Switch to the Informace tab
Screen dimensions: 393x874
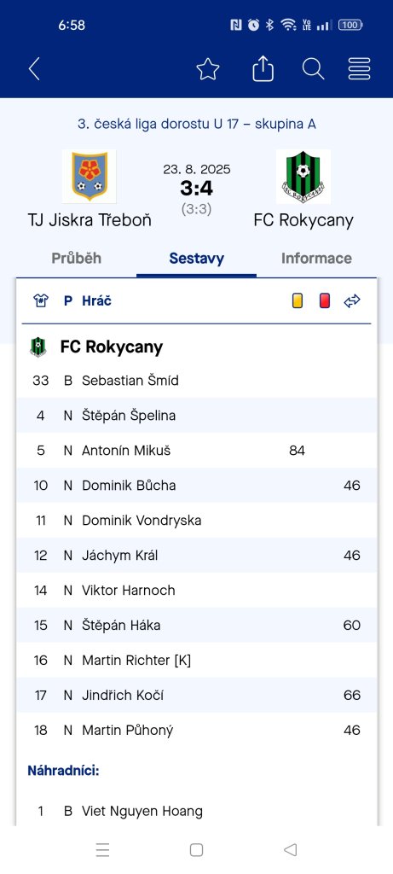[317, 258]
